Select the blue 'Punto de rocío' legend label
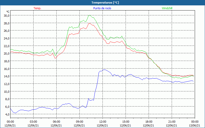 point(102,8)
